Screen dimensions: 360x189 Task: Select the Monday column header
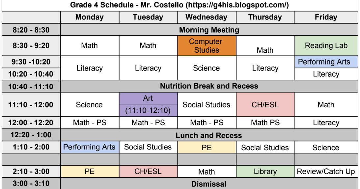point(90,17)
